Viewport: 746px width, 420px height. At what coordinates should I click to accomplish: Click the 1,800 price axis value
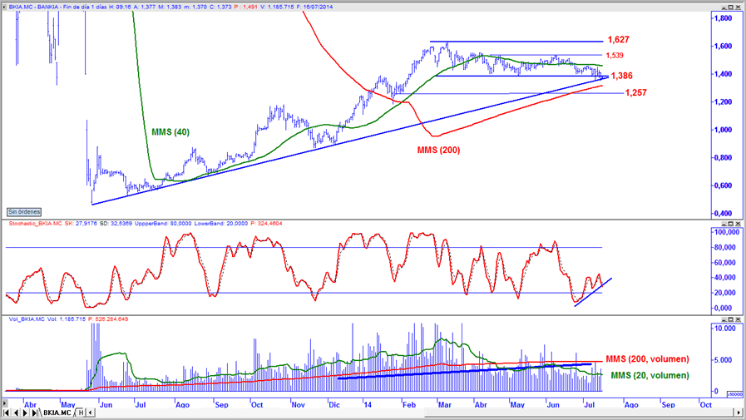(723, 18)
